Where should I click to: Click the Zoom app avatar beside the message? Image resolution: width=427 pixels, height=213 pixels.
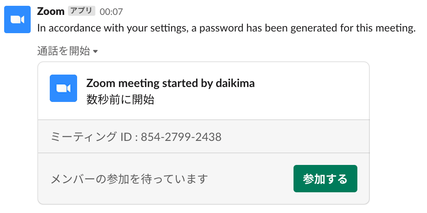pyautogui.click(x=17, y=19)
